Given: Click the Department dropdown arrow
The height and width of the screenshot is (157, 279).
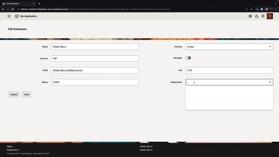Looking at the screenshot, I should 270,82.
